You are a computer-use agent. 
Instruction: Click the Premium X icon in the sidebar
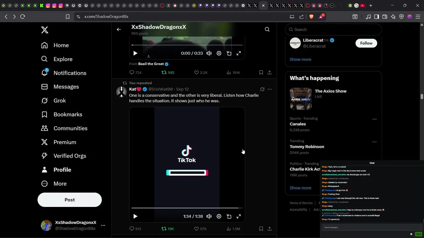[44, 142]
